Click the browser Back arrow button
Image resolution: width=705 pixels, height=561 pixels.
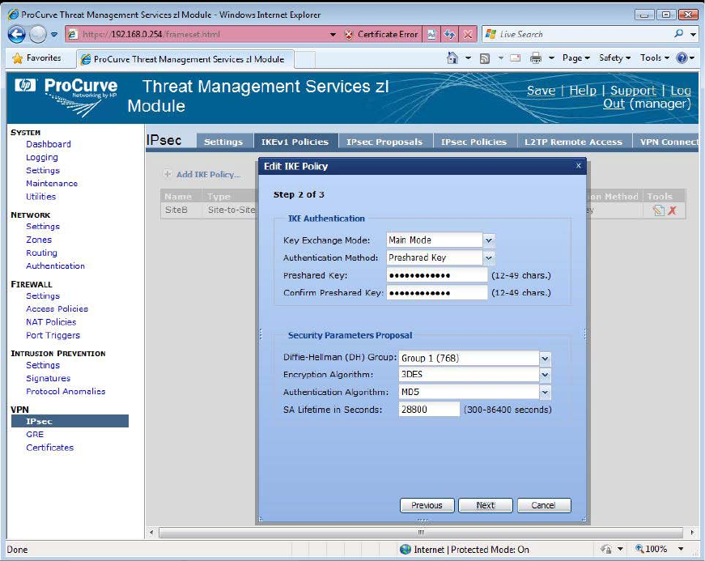point(17,34)
